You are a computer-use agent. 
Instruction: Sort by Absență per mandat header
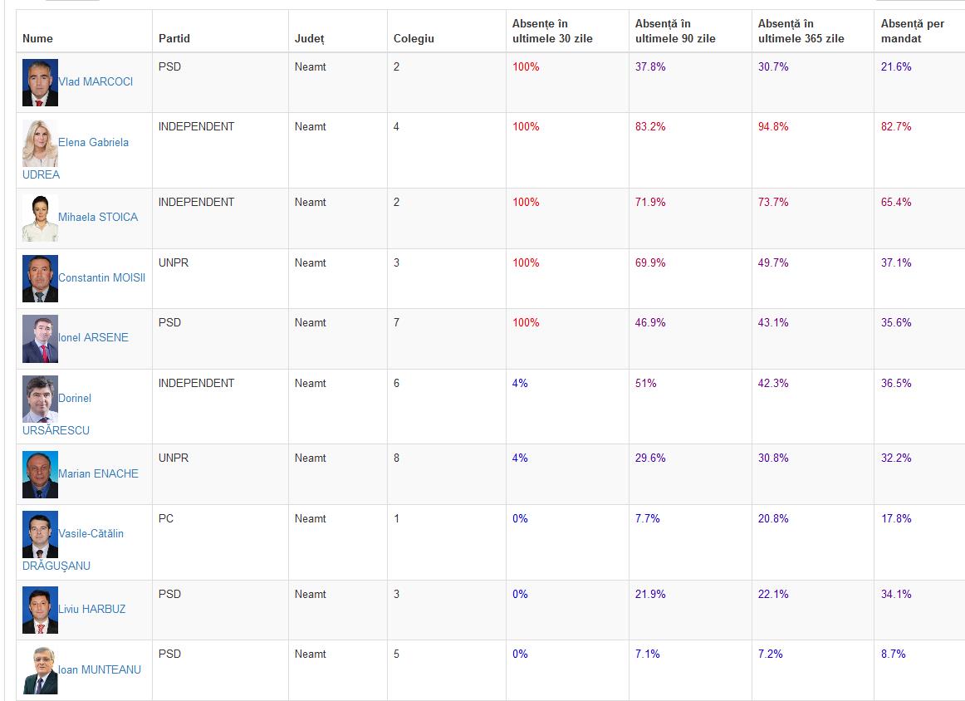[x=912, y=31]
